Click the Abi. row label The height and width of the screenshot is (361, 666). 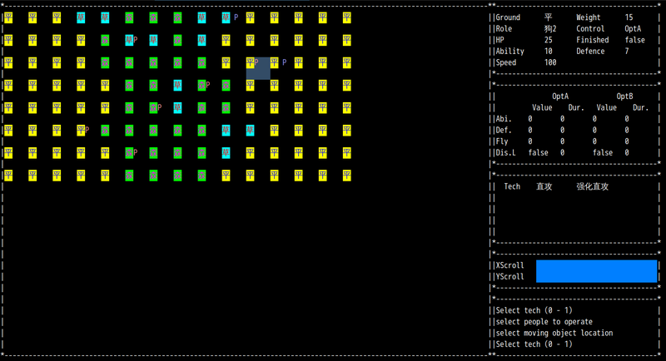[x=504, y=119]
